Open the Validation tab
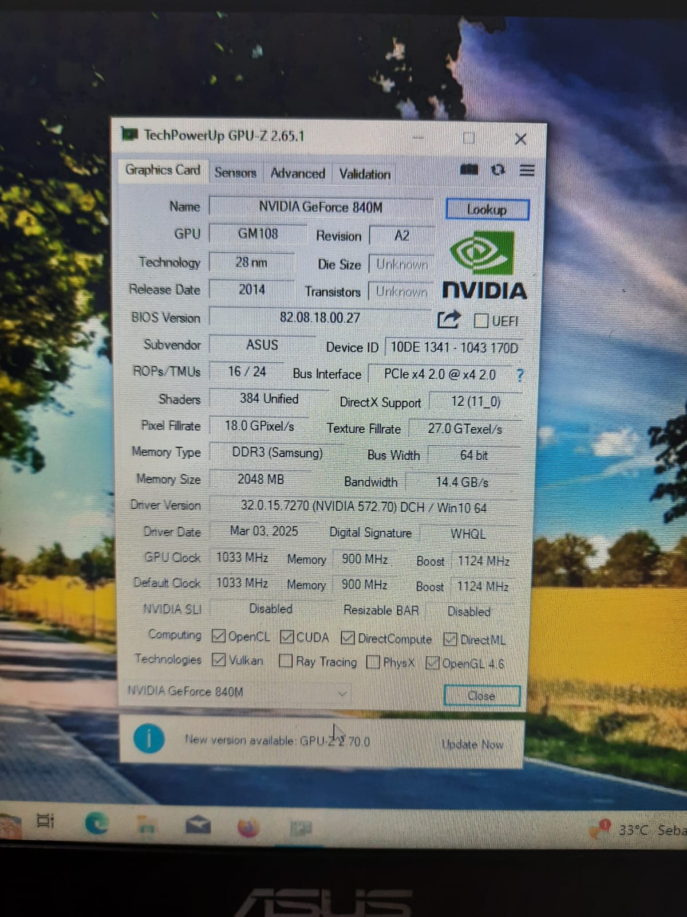687x917 pixels. point(365,174)
